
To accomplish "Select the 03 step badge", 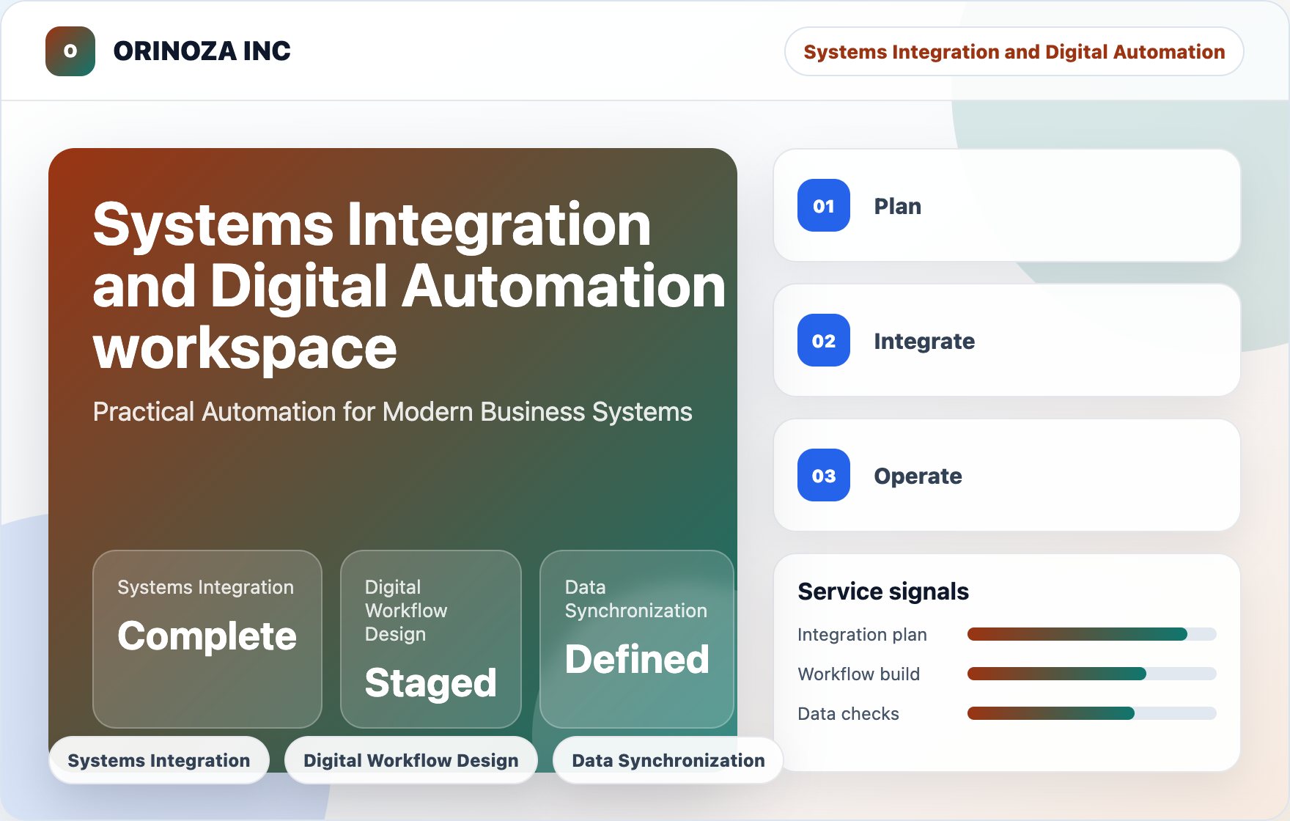I will pyautogui.click(x=824, y=475).
